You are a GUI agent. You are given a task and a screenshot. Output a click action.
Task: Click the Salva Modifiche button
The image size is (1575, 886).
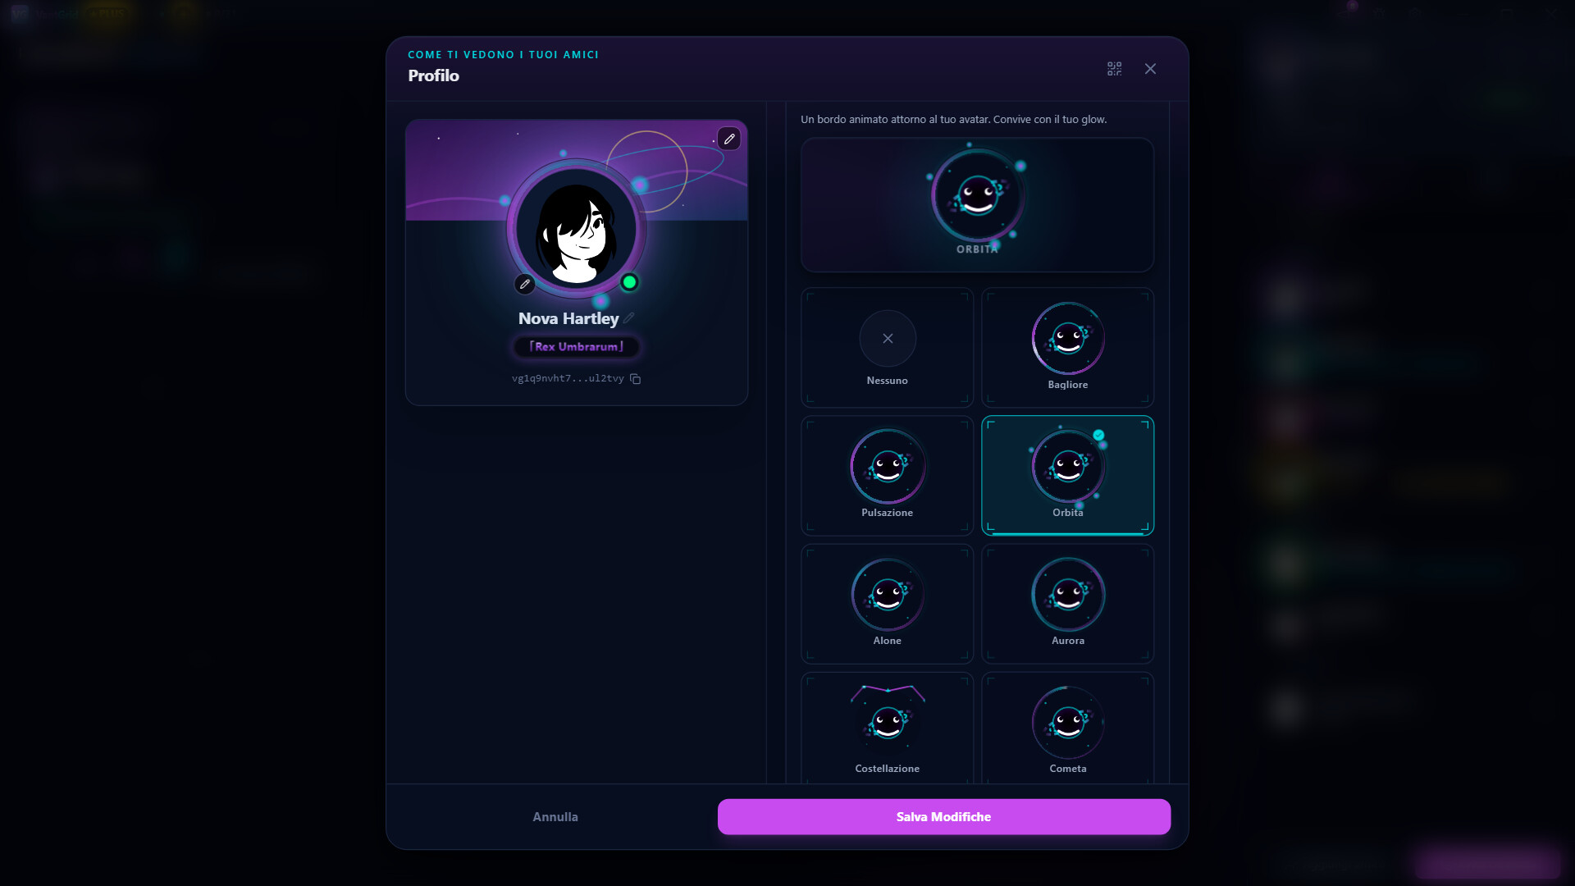coord(943,817)
